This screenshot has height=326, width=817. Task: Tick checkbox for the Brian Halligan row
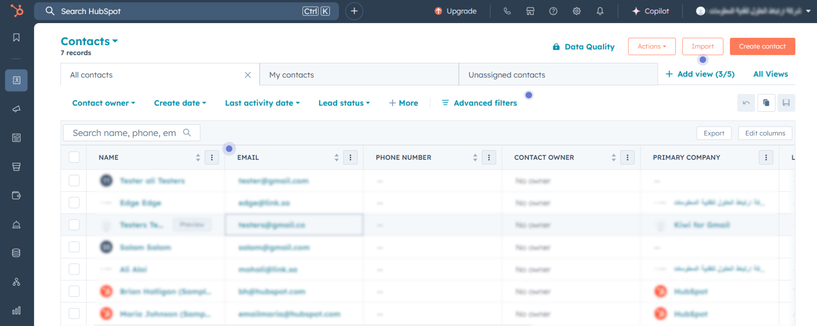[x=74, y=291]
